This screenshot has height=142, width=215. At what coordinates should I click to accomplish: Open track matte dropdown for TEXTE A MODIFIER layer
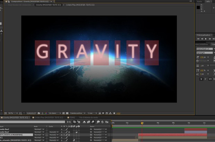[54, 135]
